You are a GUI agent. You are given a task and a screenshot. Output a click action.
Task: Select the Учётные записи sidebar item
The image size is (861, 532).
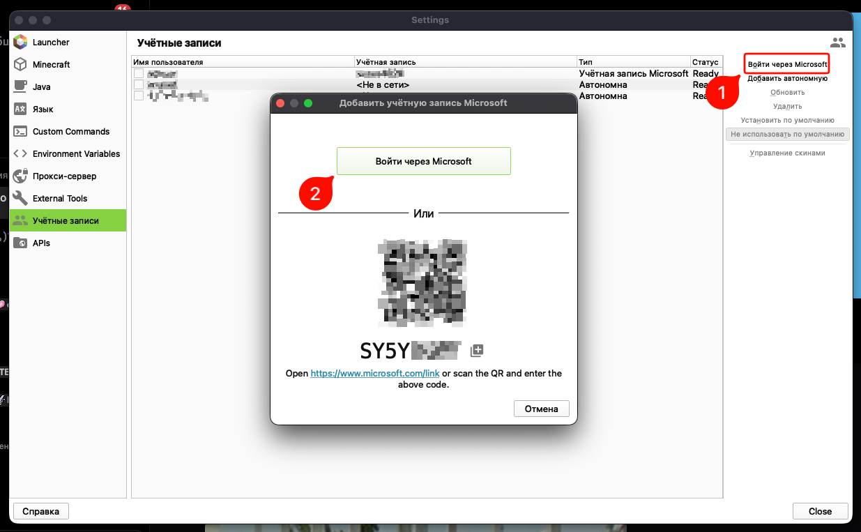coord(66,220)
